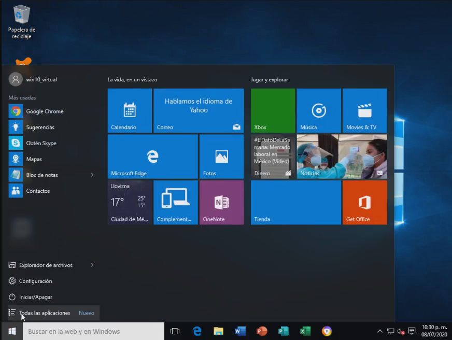Viewport: 452px width, 340px height.
Task: Click Iniciar/Apagar power option
Action: point(35,297)
